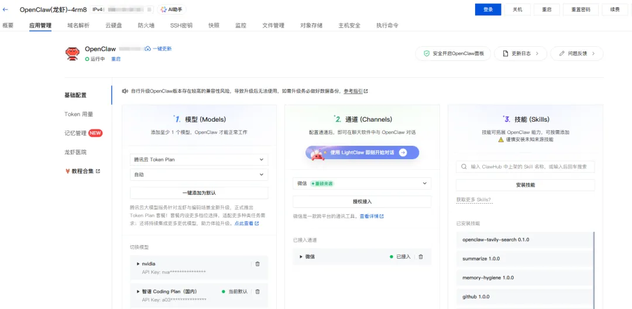Open the 微信 channel type dropdown
The width and height of the screenshot is (632, 309).
pos(362,183)
